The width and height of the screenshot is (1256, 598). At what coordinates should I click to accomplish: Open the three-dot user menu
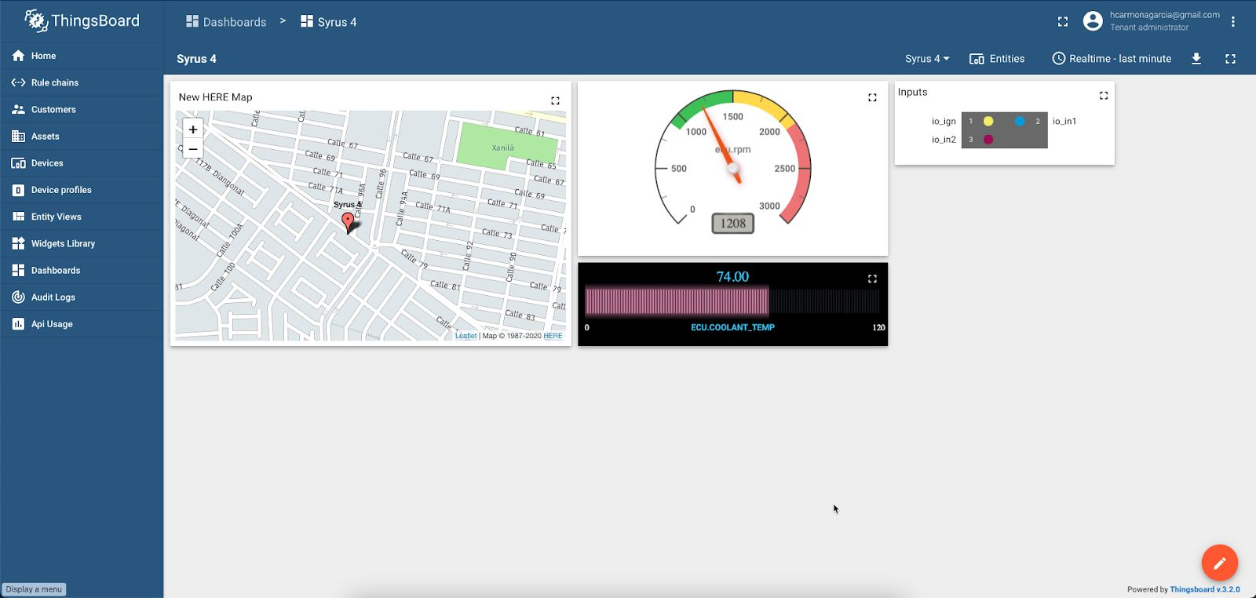point(1233,22)
